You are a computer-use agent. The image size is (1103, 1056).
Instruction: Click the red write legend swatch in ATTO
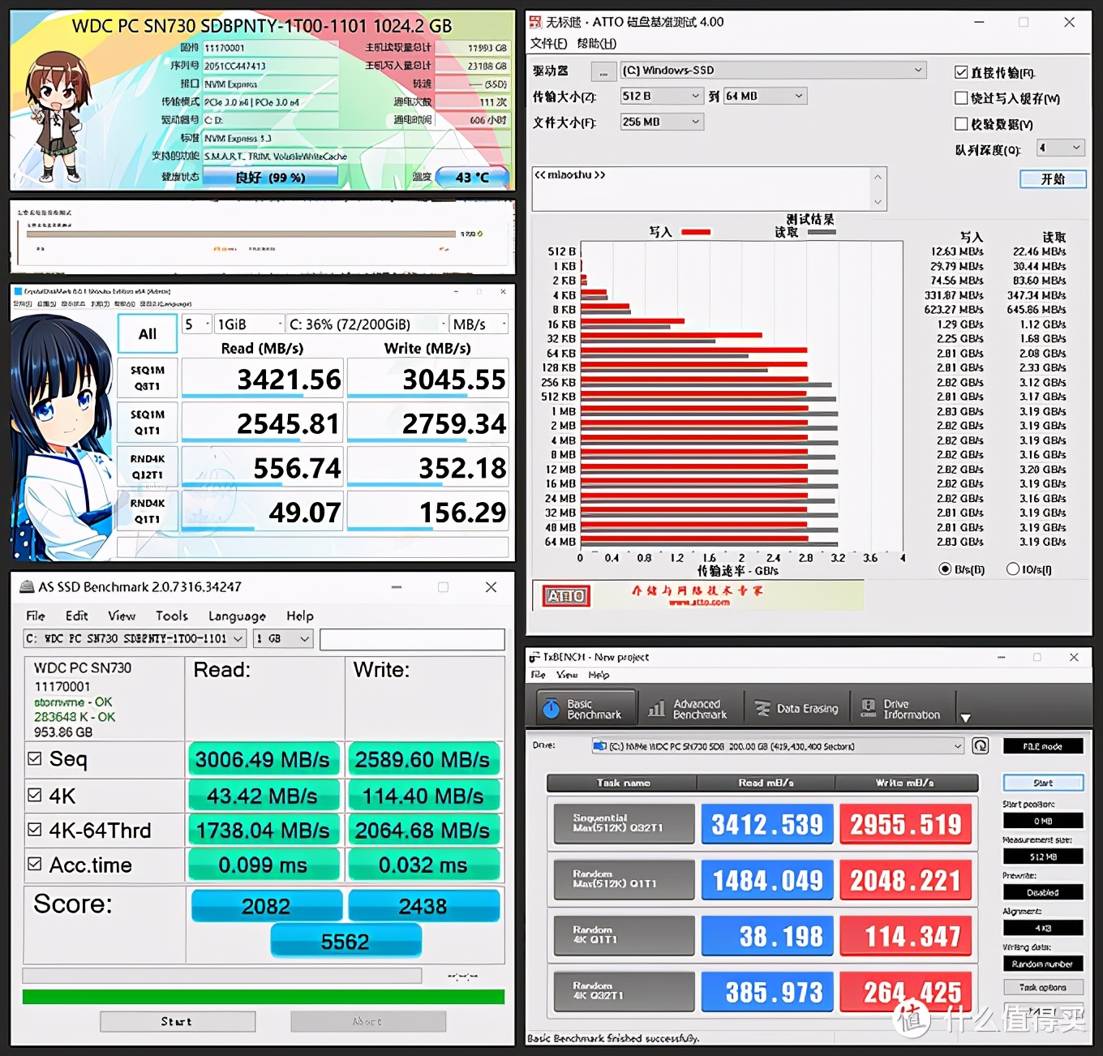tap(695, 232)
